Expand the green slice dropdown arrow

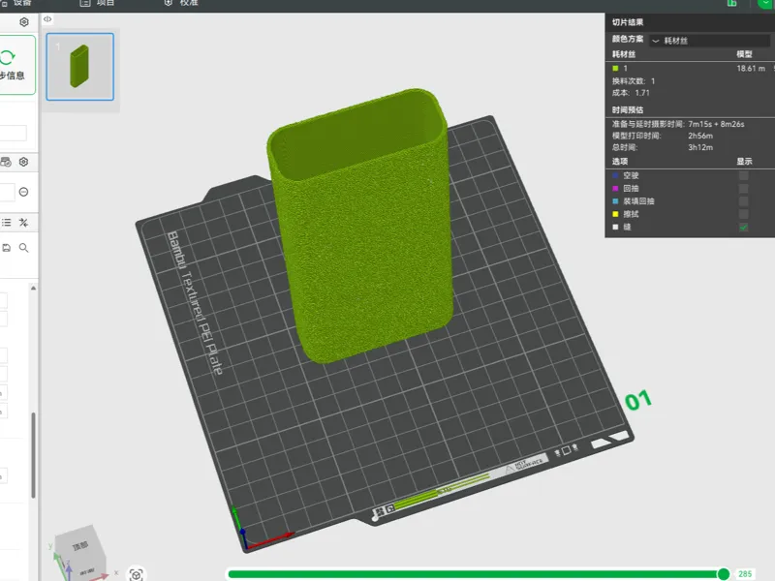766,4
